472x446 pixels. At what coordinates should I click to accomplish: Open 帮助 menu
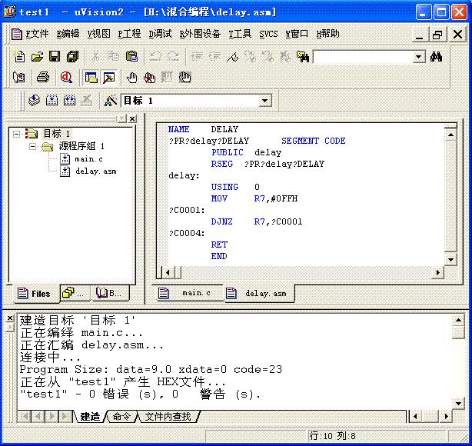coord(327,34)
